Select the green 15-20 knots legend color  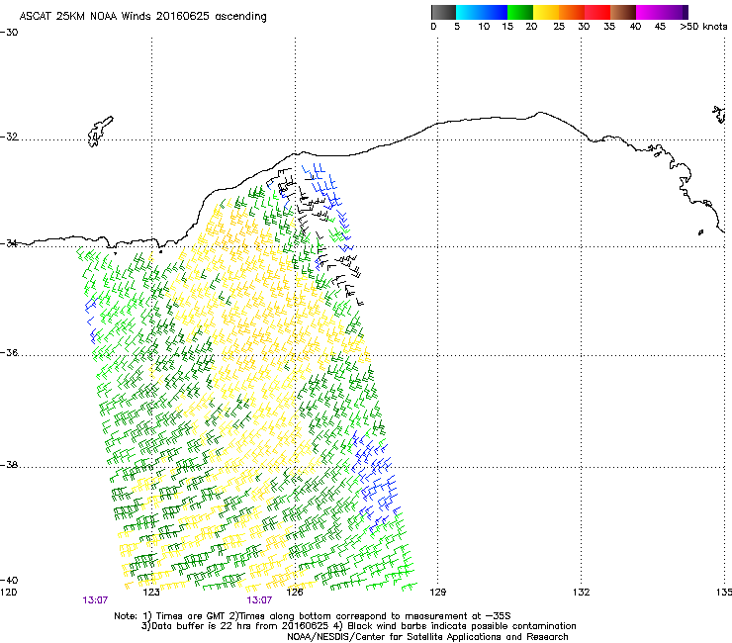[x=520, y=12]
